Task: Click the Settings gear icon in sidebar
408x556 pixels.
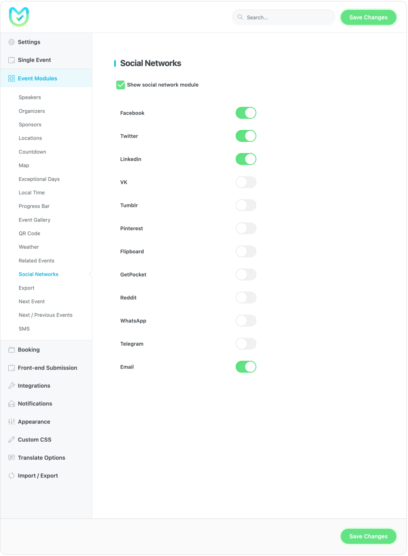Action: [12, 42]
